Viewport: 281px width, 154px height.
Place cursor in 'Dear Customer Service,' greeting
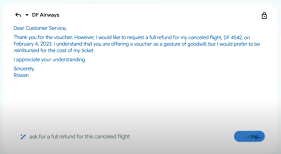[x=40, y=28]
